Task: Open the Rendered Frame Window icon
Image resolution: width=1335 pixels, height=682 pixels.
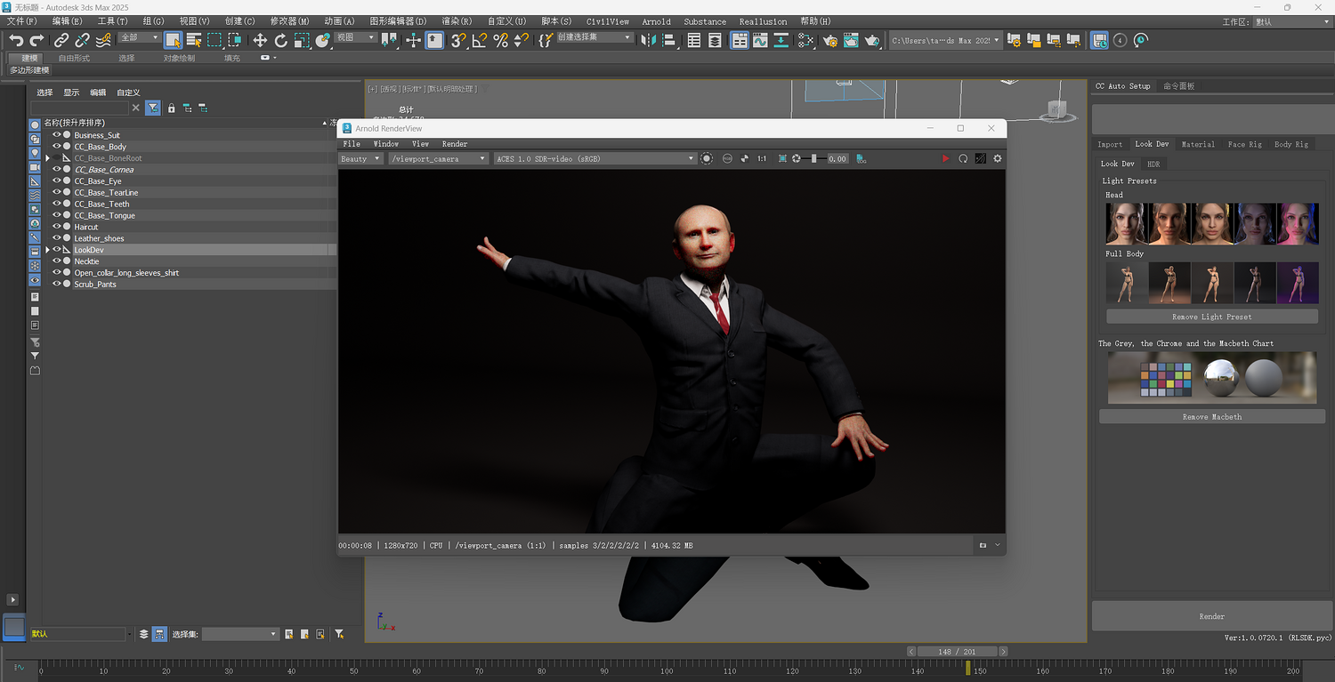Action: tap(852, 40)
